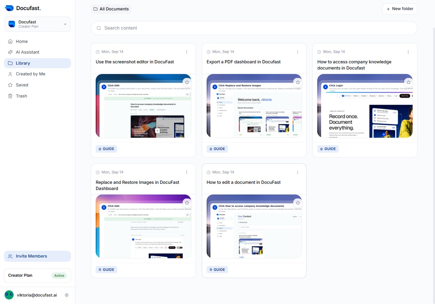435x304 pixels.
Task: Create a New folder
Action: 400,9
